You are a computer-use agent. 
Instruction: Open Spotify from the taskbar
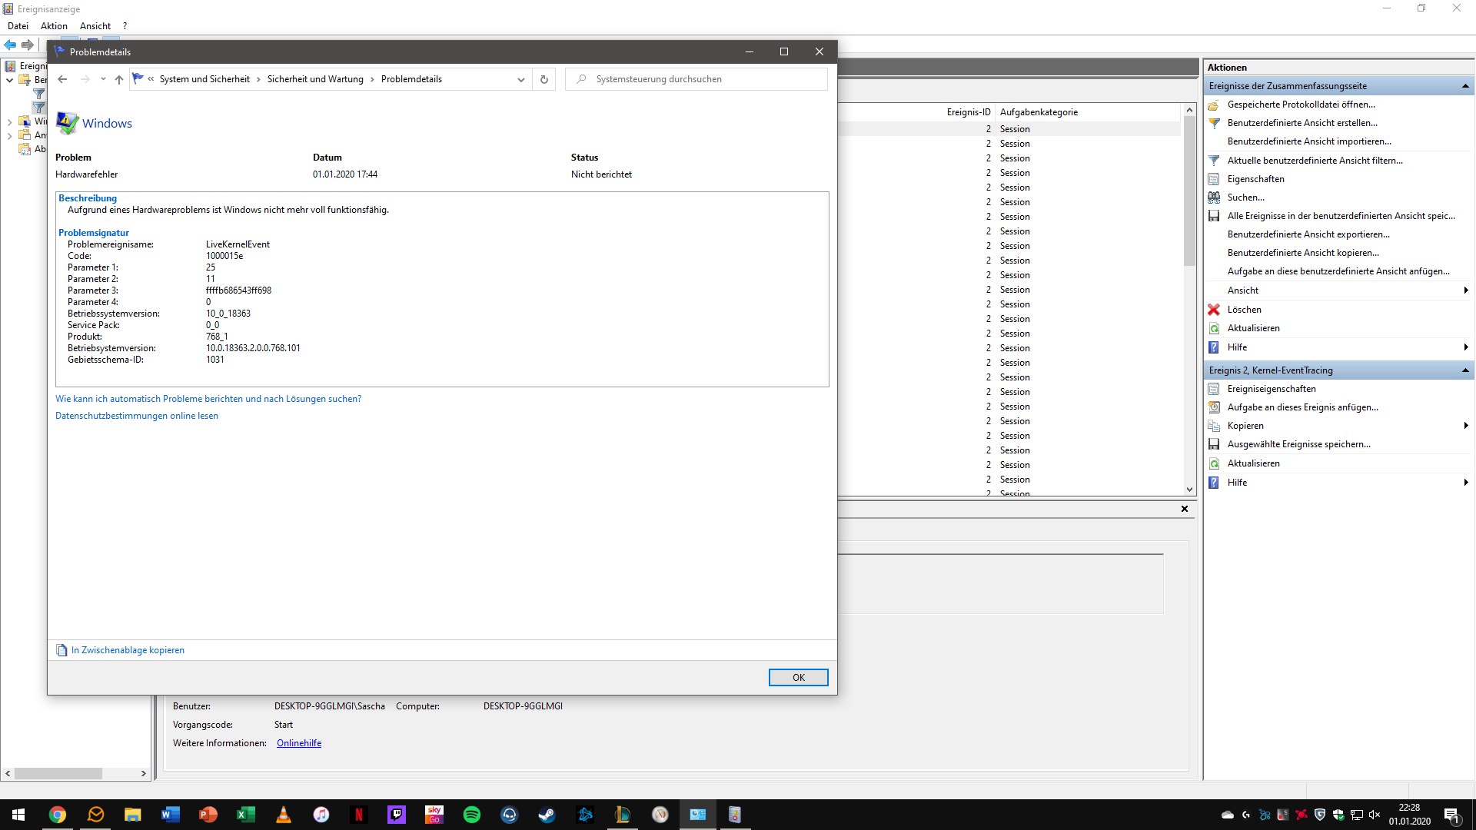pos(472,815)
